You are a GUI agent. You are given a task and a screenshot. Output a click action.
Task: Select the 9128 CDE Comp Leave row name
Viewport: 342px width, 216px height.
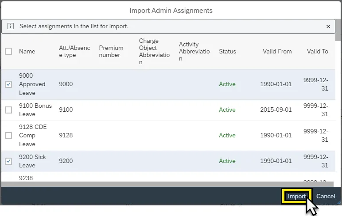pyautogui.click(x=33, y=136)
